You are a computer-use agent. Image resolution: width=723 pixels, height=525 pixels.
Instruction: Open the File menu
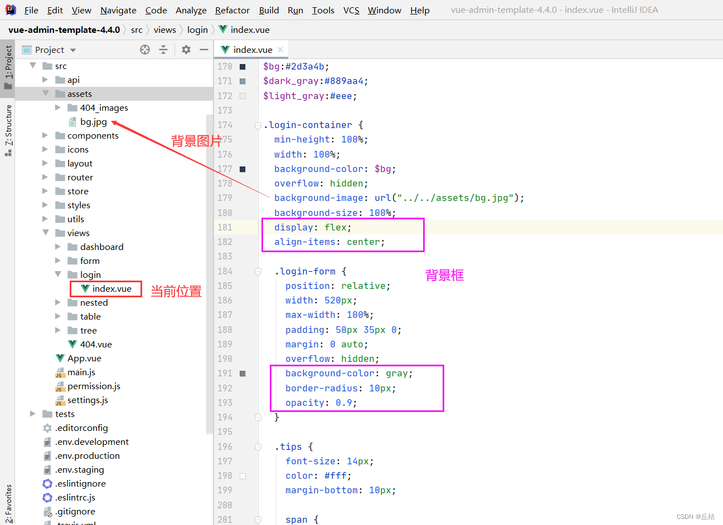tap(31, 10)
